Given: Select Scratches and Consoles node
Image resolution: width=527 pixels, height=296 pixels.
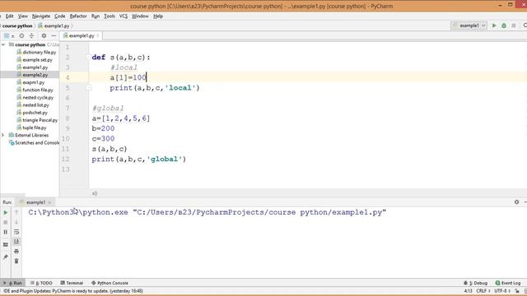Looking at the screenshot, I should tap(34, 142).
